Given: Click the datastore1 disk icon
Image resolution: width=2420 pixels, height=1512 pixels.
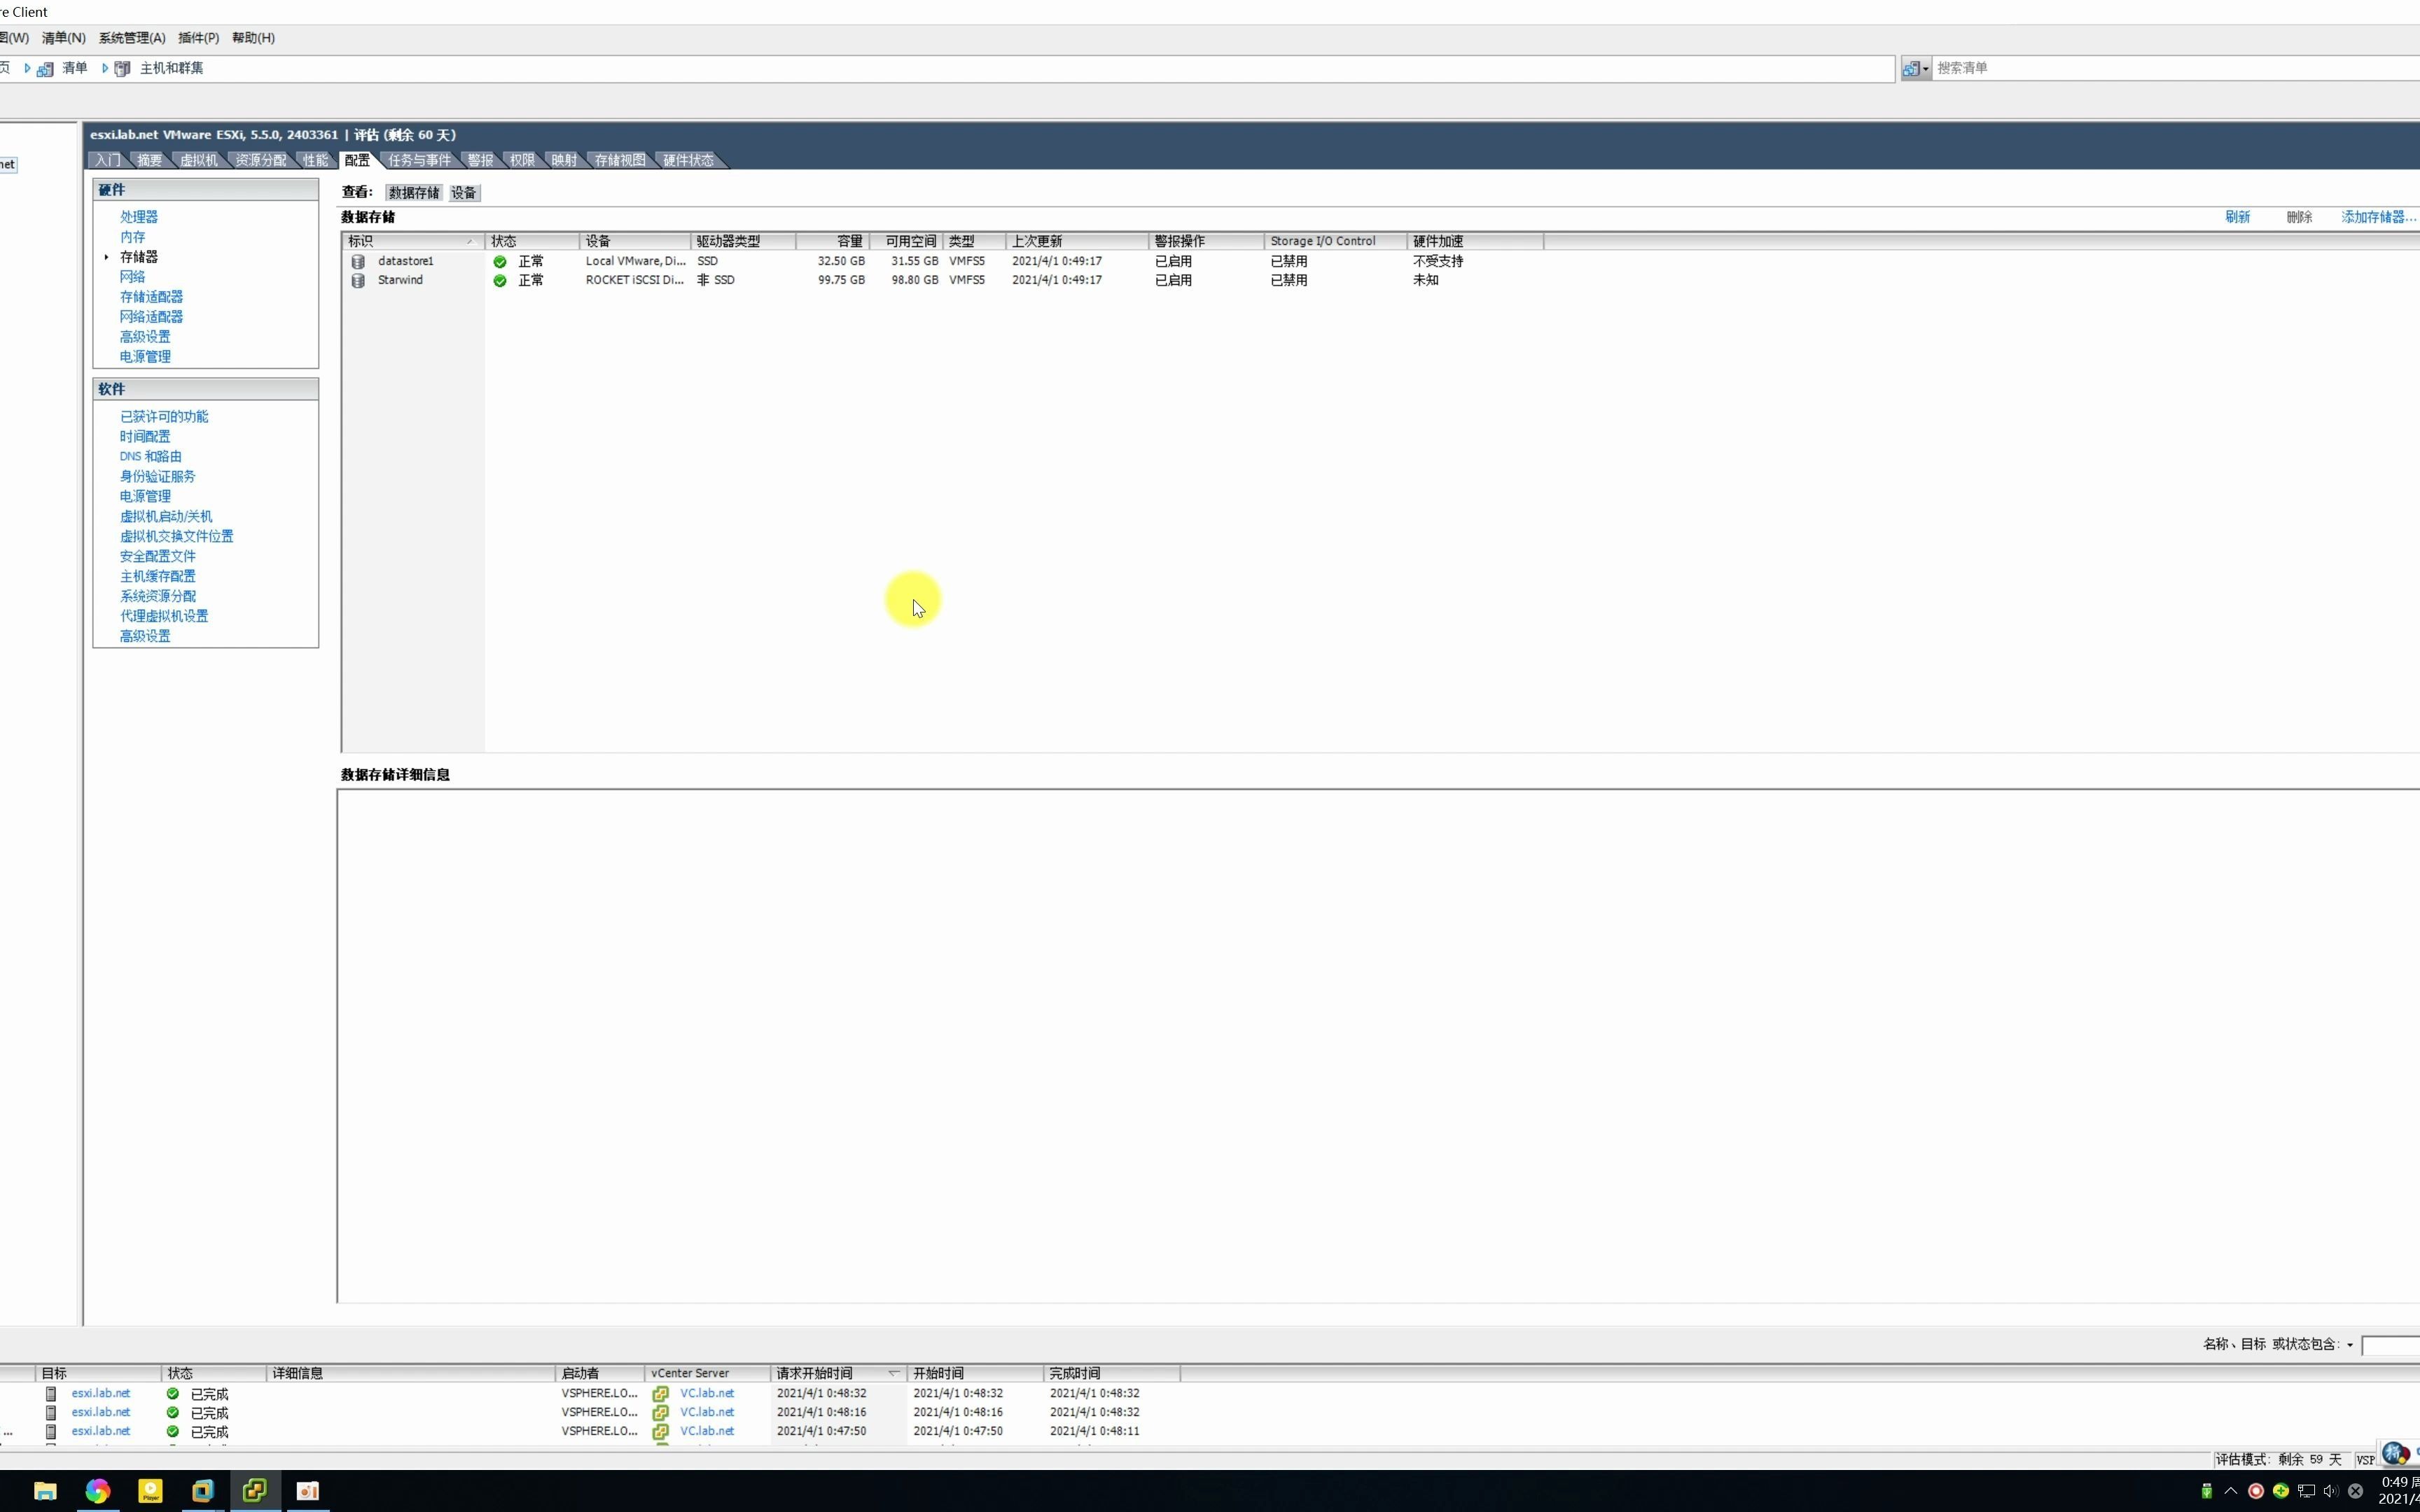Looking at the screenshot, I should point(358,261).
